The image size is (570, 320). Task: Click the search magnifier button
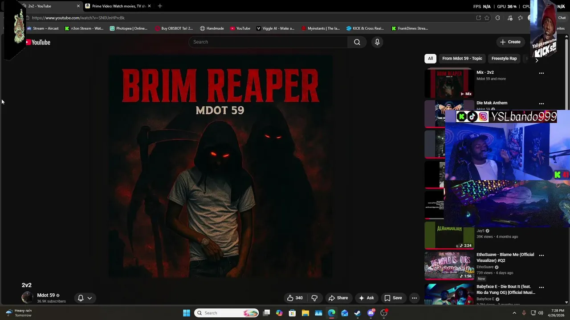tap(357, 42)
